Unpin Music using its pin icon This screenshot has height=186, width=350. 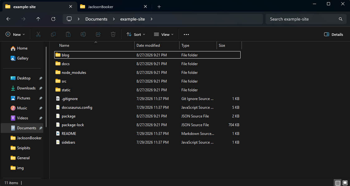41,108
